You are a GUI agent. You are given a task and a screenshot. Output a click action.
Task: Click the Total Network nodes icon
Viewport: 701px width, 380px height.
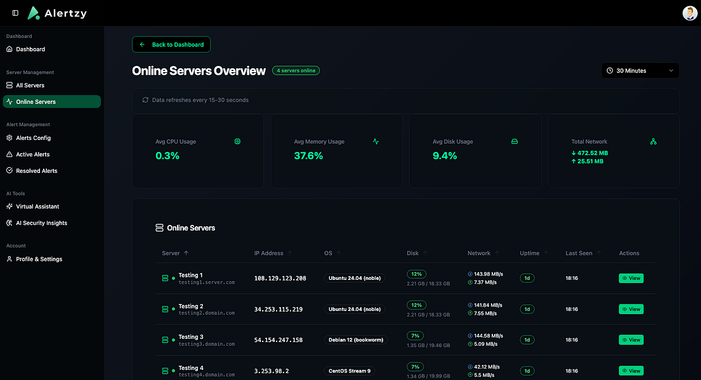(653, 142)
